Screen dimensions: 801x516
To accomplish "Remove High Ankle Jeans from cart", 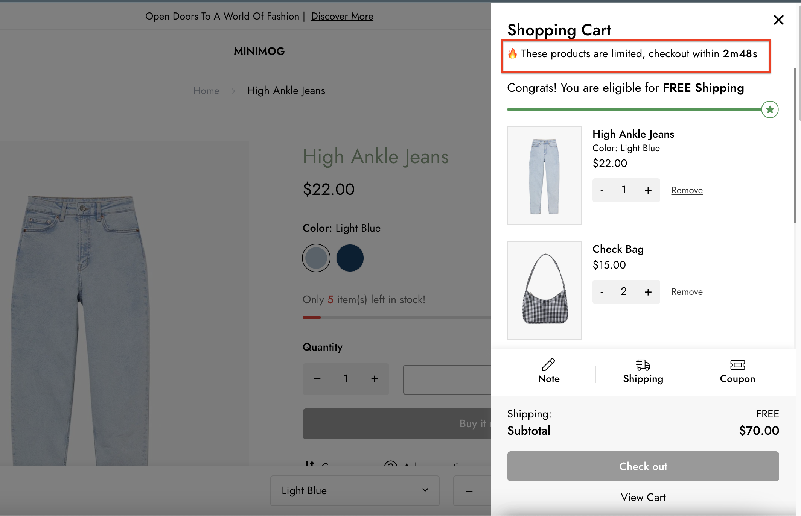I will [687, 190].
